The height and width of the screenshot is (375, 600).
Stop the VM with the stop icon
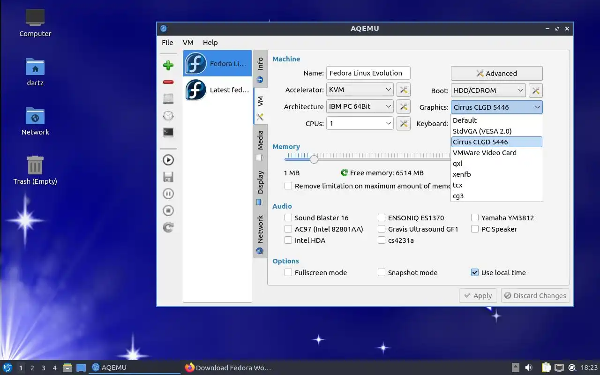pos(168,210)
